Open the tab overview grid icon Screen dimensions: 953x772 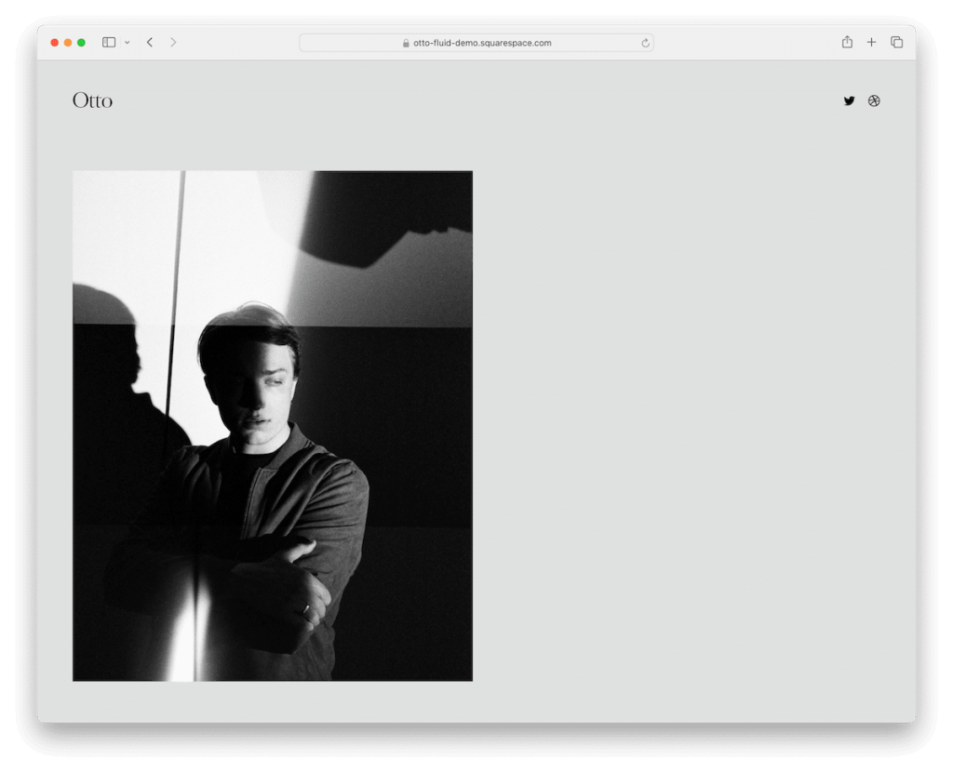[896, 42]
